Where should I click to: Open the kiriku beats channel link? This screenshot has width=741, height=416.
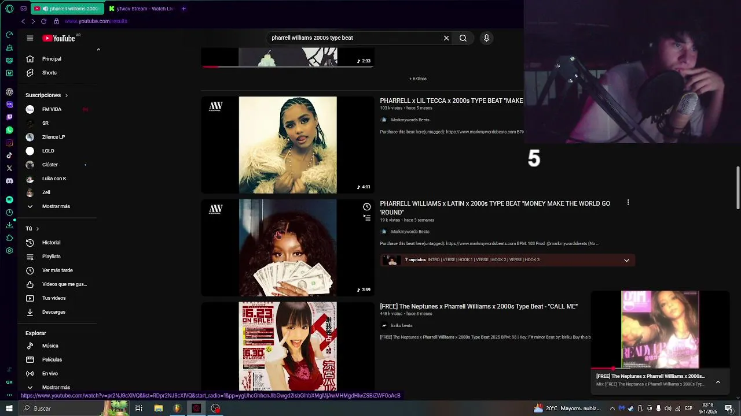401,325
